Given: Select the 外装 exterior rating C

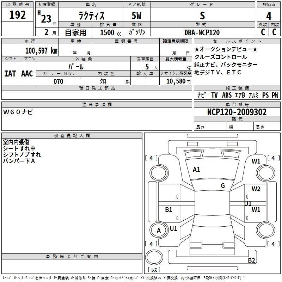Looking at the screenshot, I should (x=263, y=32).
